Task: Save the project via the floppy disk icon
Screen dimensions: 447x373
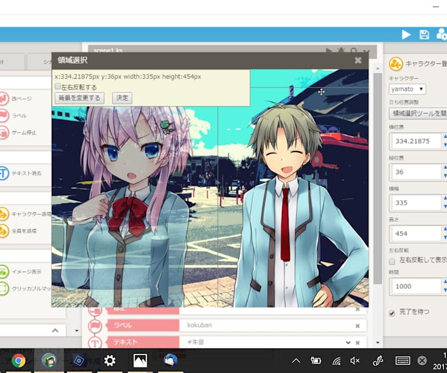Action: pyautogui.click(x=424, y=35)
